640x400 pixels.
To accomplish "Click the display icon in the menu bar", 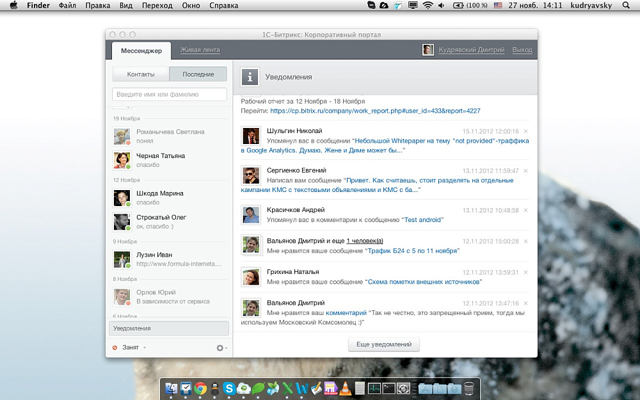I will pyautogui.click(x=413, y=5).
